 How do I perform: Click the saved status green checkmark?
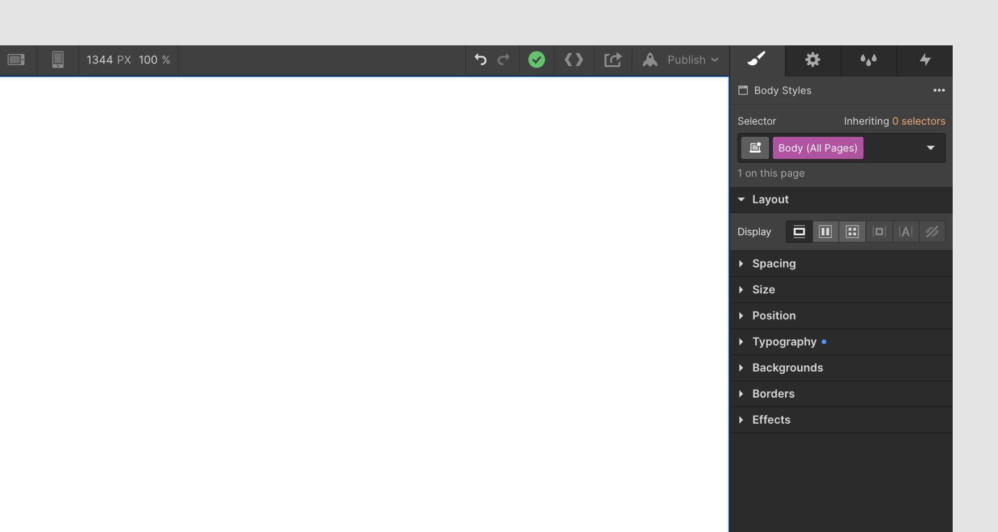pyautogui.click(x=536, y=59)
